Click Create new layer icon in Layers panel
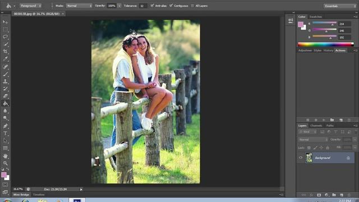Screen dimensions: 359x202 [342, 195]
